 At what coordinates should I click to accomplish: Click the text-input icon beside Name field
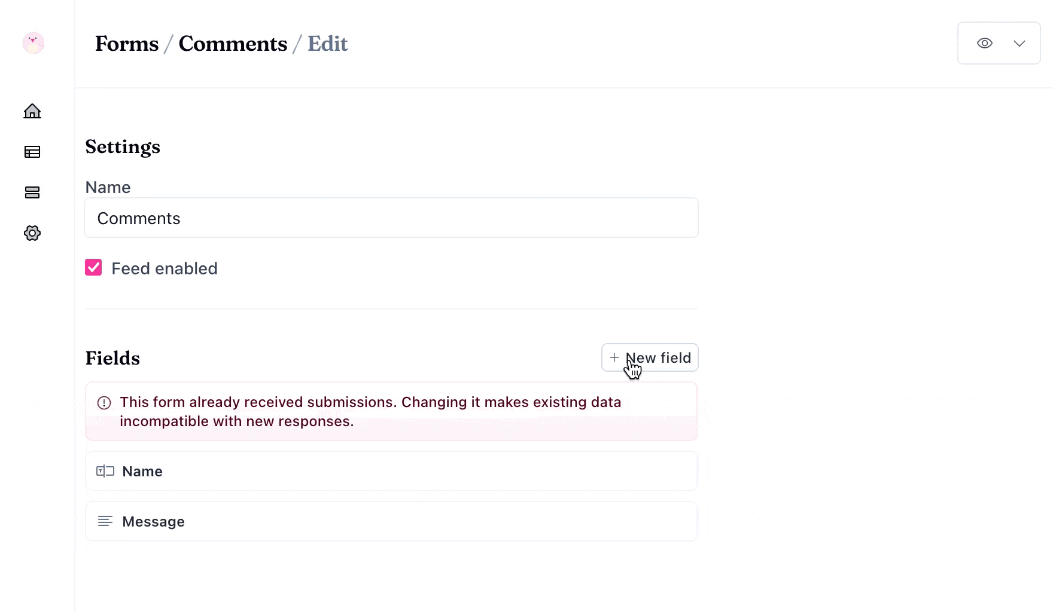[x=105, y=471]
